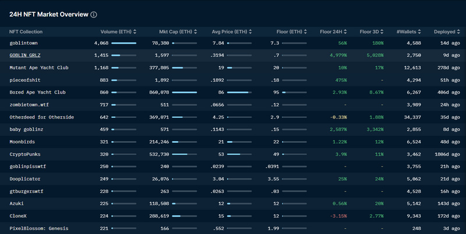The image size is (466, 234).
Task: Click Otherdeed floor 24H value -0.33%
Action: (x=338, y=117)
